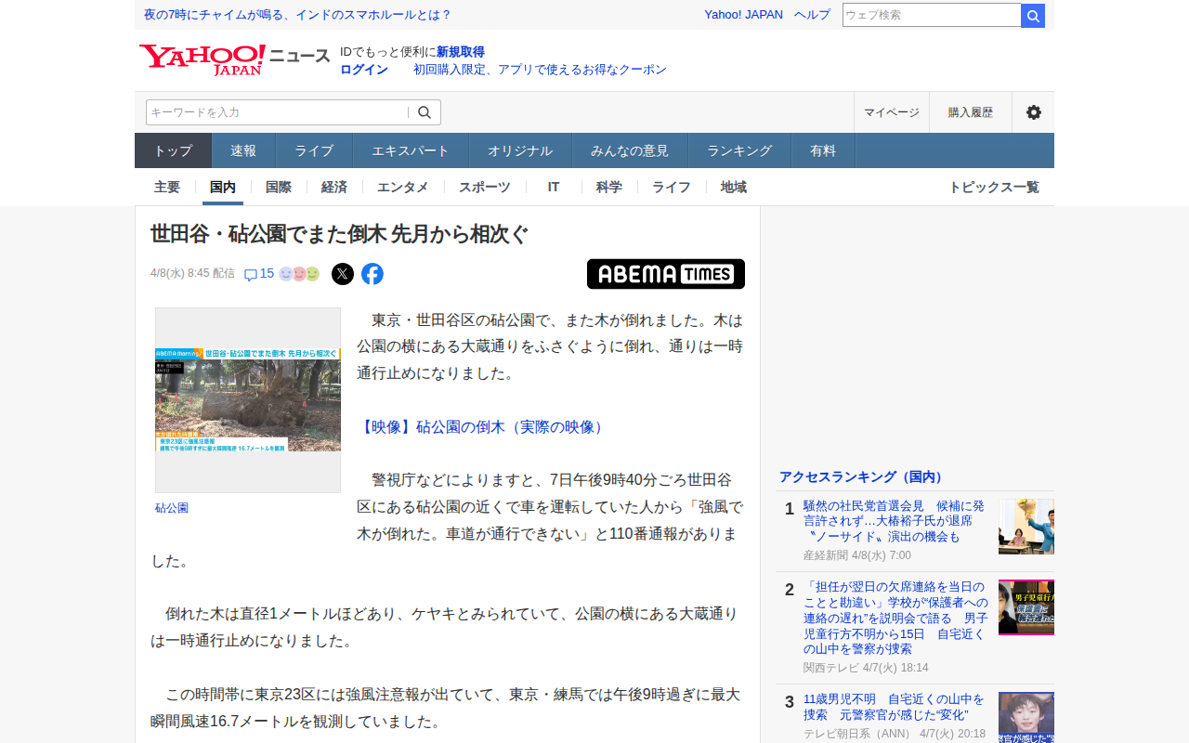Viewport: 1189px width, 743px height.
Task: Open the Indian smartphone rule headline link
Action: point(297,15)
